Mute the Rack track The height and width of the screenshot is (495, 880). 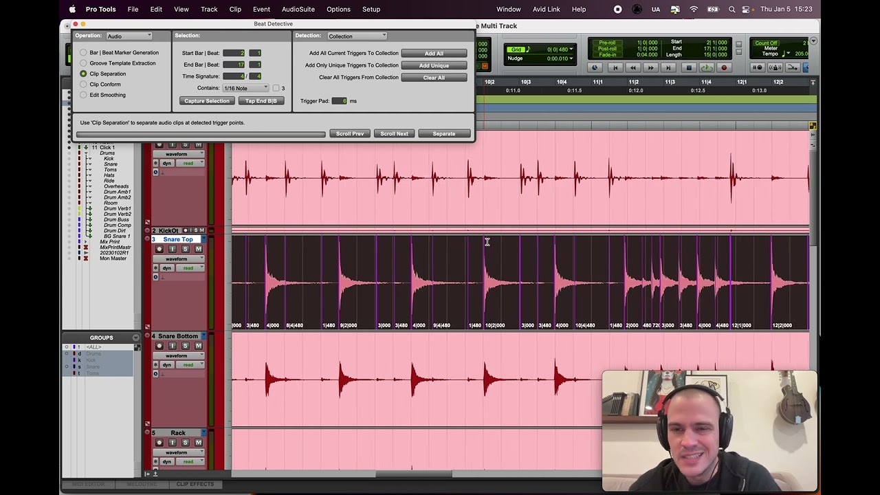click(199, 443)
